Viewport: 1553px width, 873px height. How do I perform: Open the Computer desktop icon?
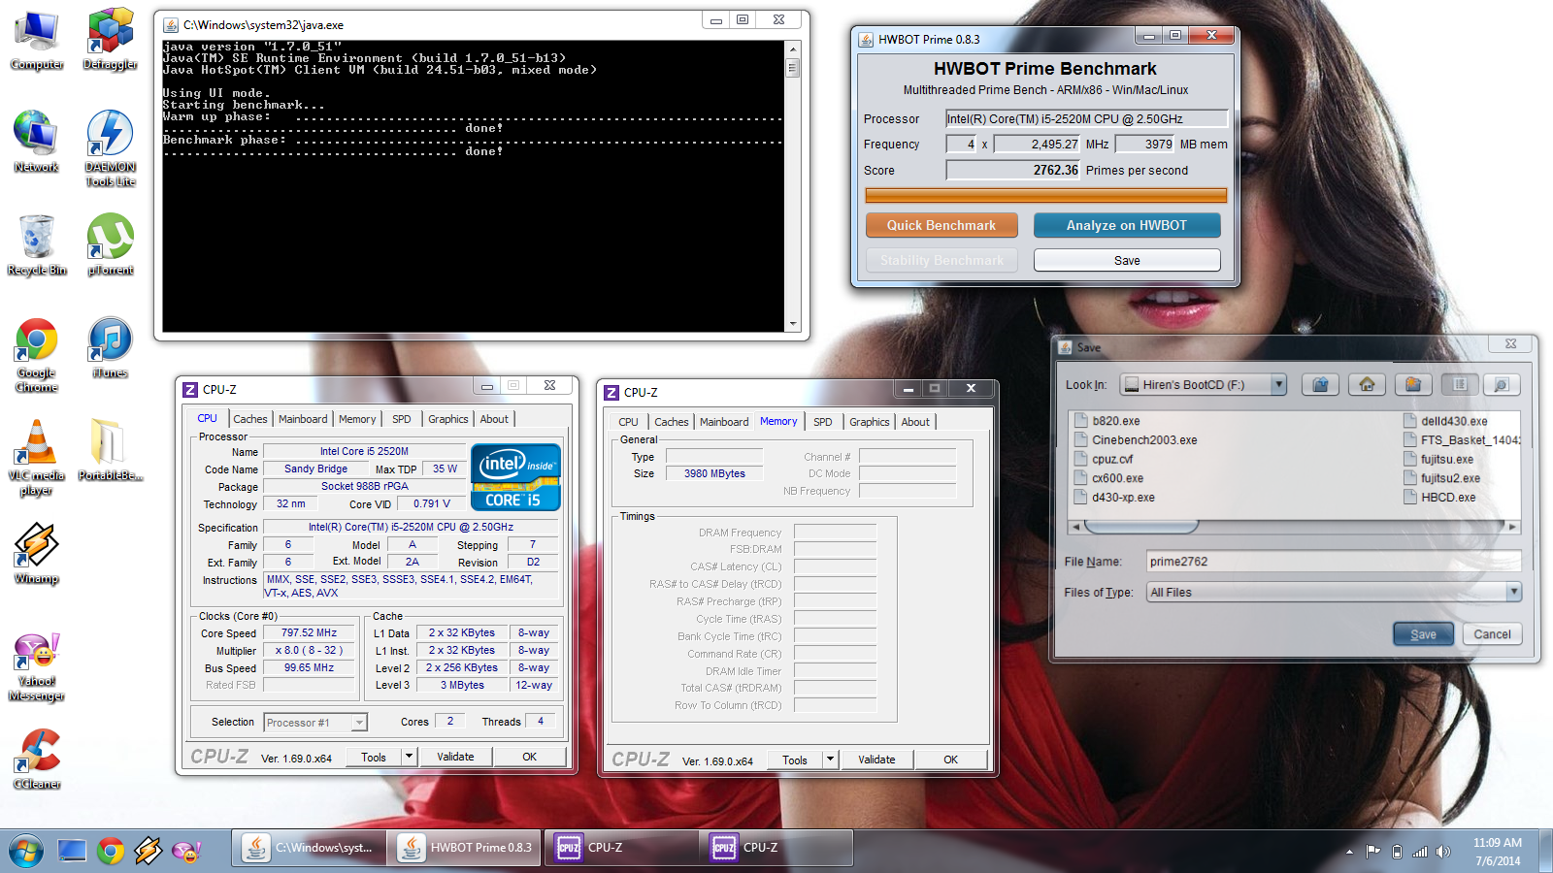37,40
